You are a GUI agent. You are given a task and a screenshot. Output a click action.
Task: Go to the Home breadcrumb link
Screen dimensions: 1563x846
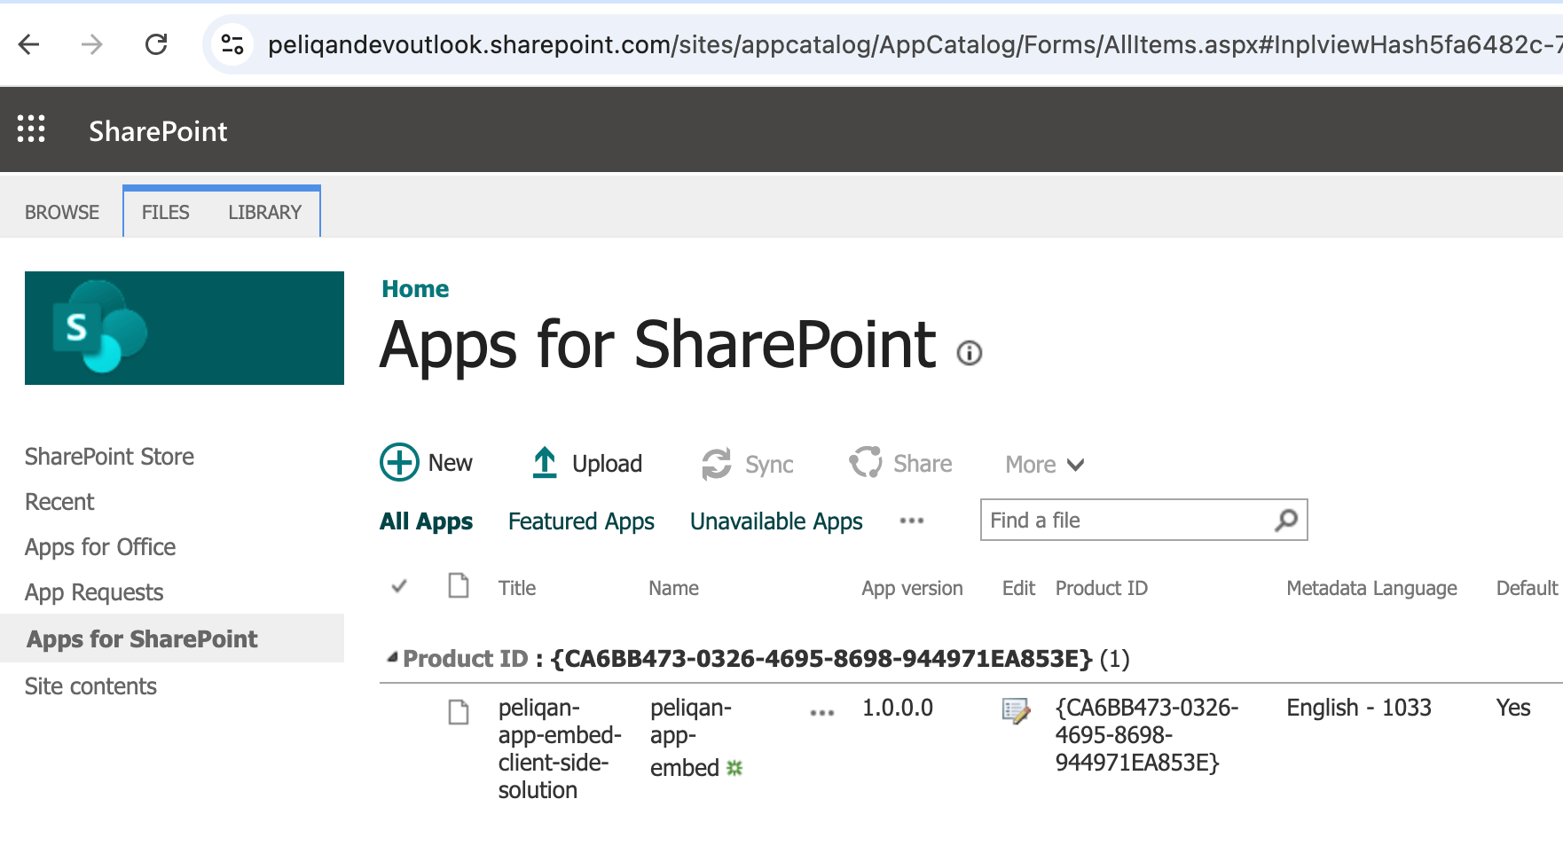tap(415, 289)
